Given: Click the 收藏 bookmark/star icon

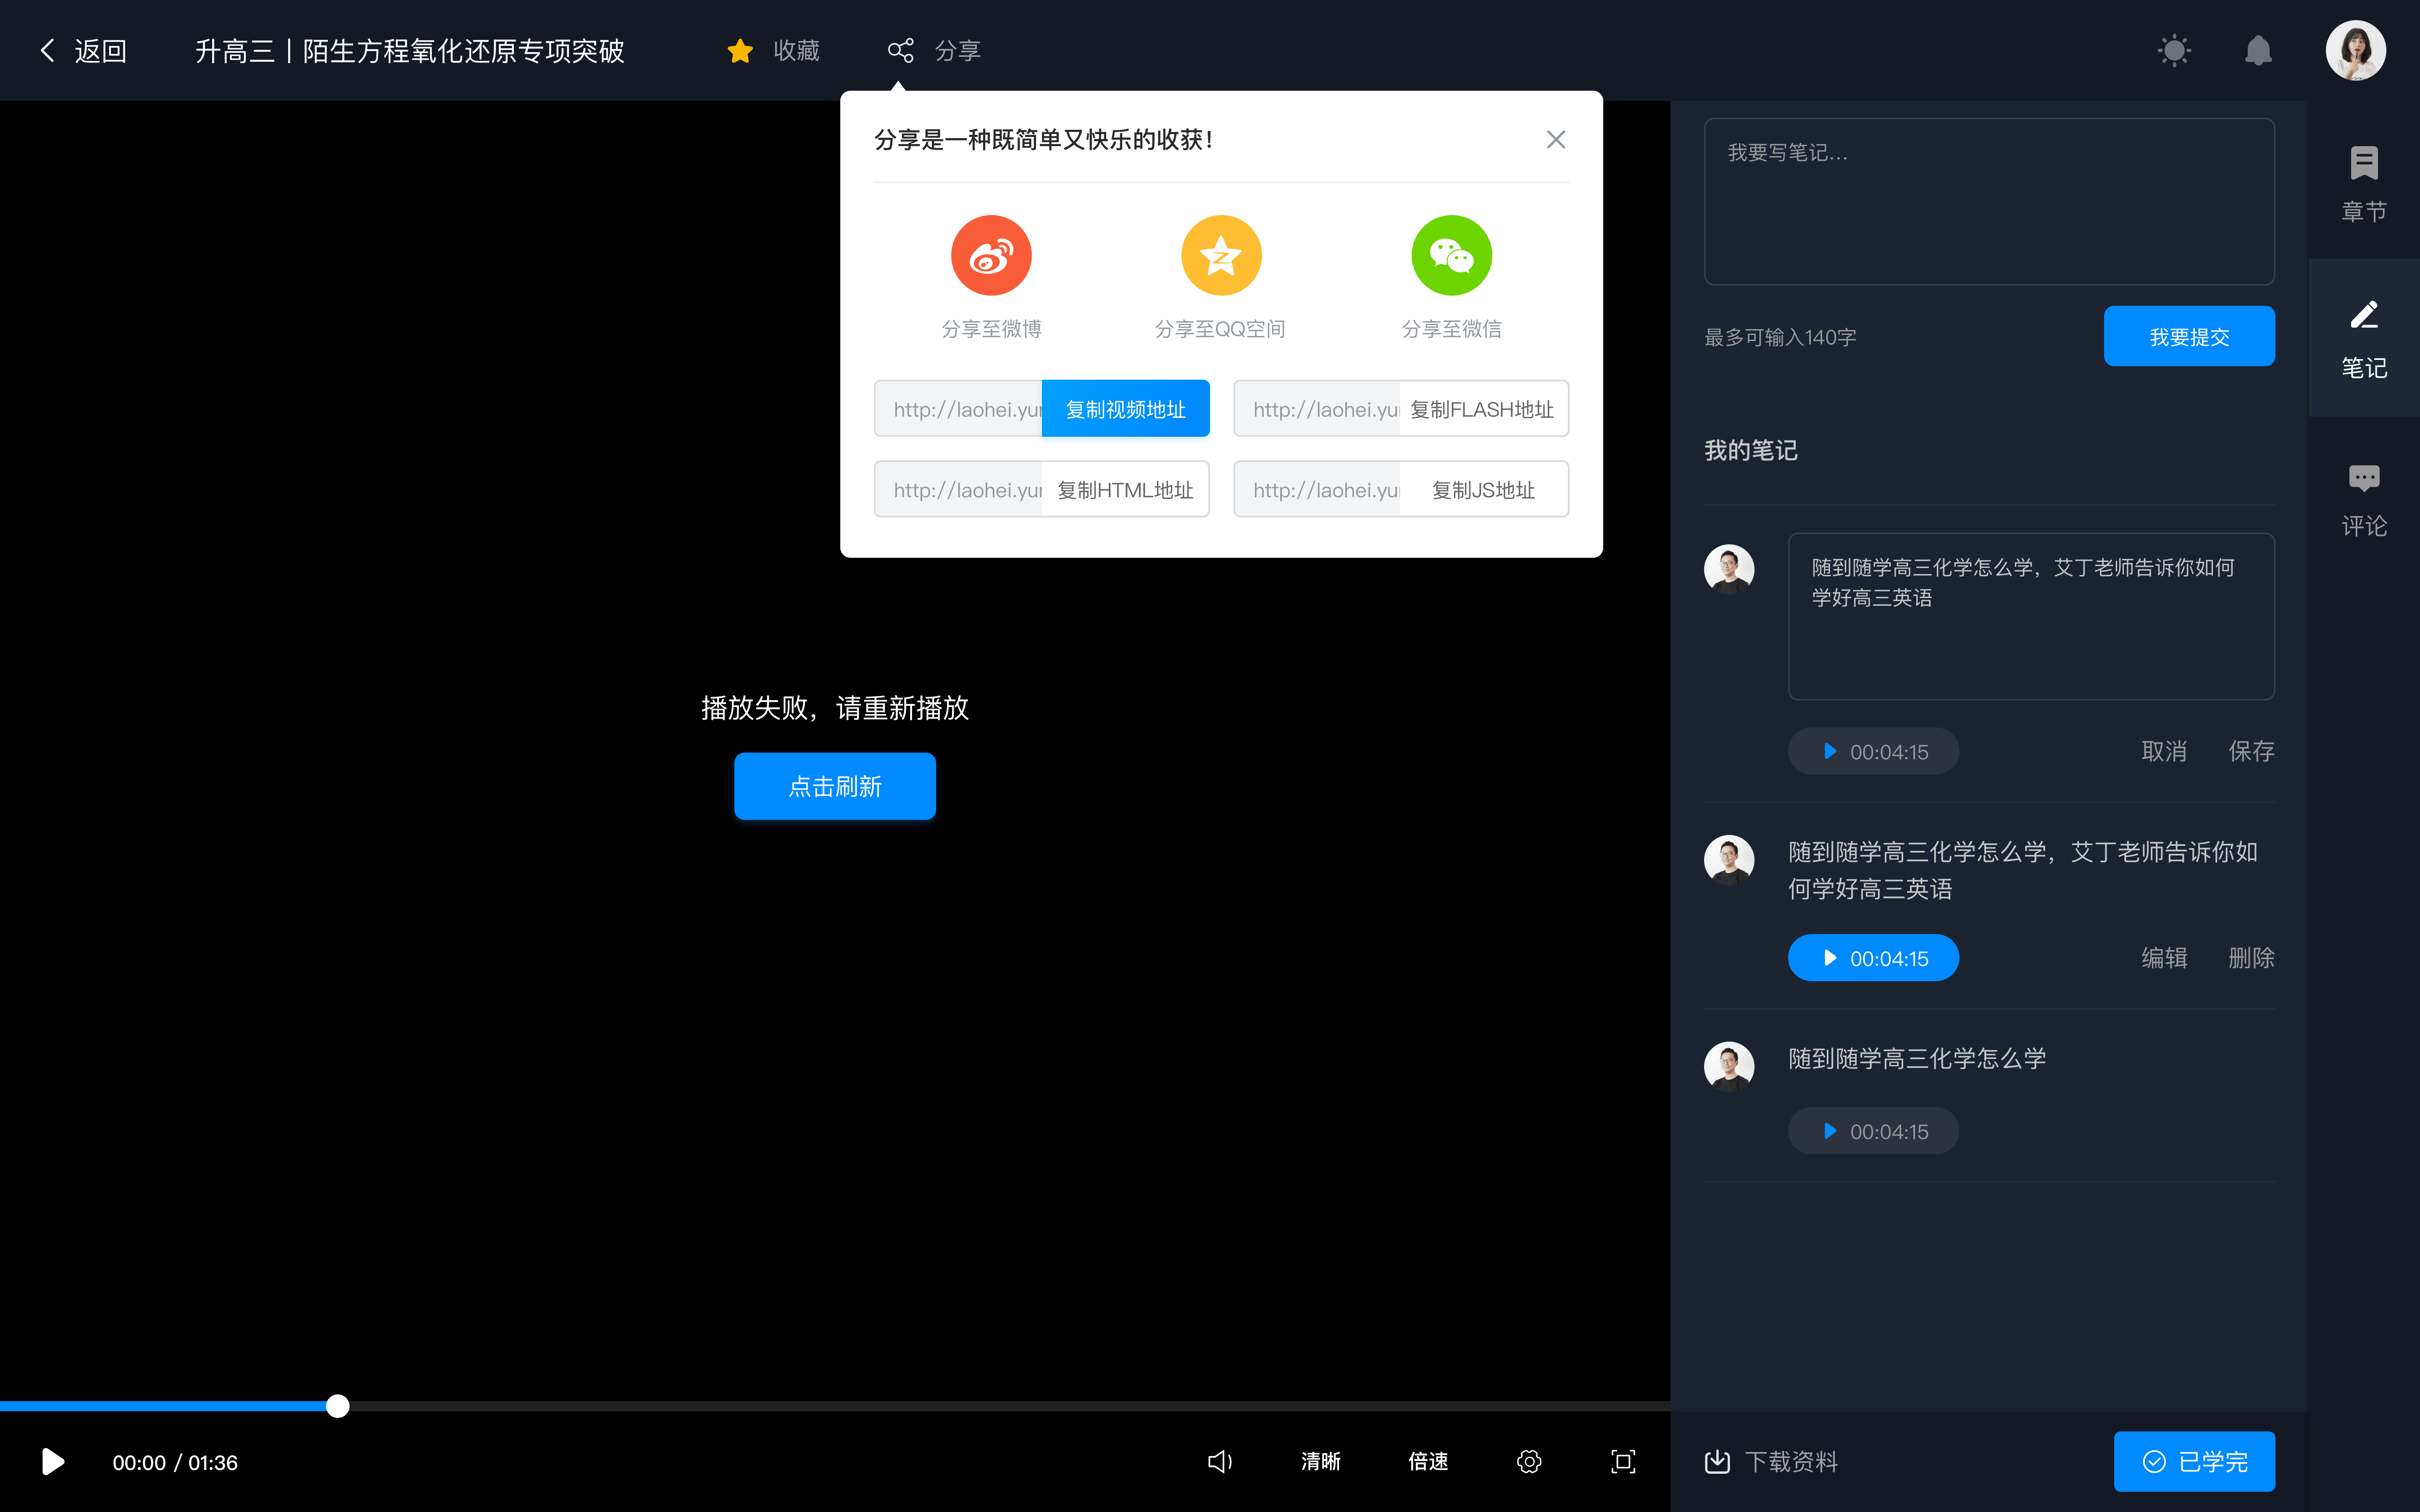Looking at the screenshot, I should [739, 49].
